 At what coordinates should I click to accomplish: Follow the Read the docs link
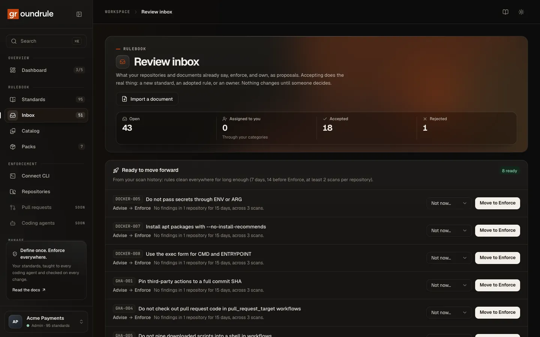29,290
